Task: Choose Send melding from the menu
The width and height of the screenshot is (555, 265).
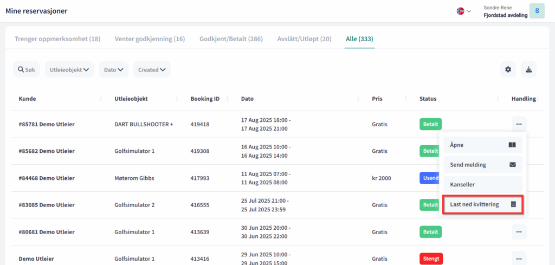Action: point(482,165)
